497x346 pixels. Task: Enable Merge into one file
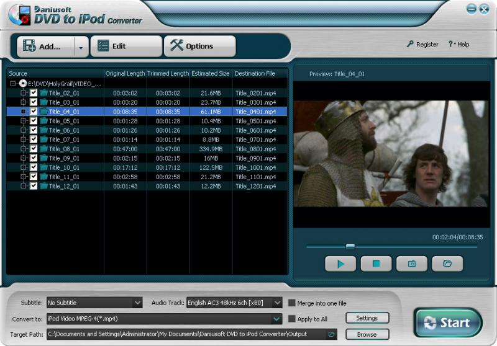point(291,303)
